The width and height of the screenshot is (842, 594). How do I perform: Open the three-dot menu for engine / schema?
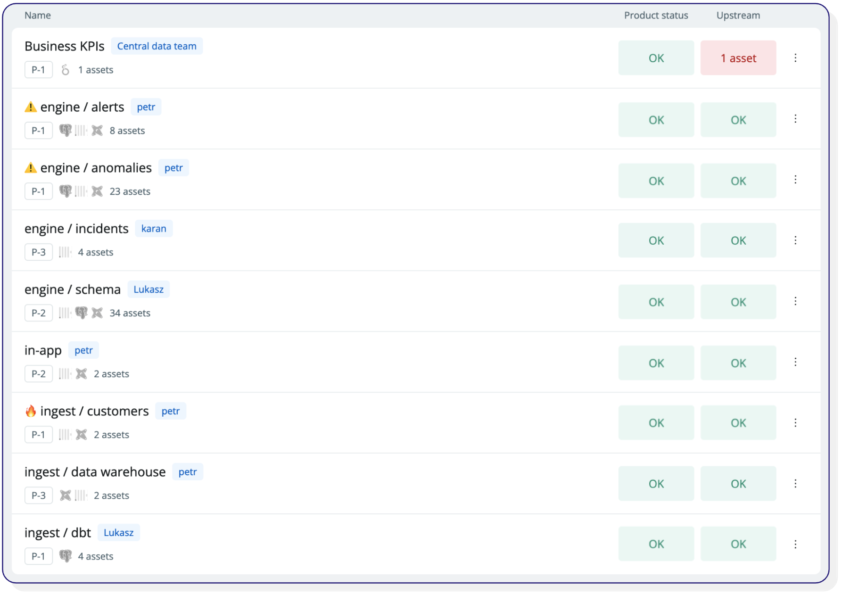(x=795, y=301)
